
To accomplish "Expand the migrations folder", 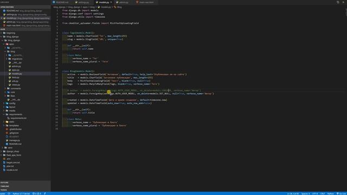I will click(x=25, y=59).
